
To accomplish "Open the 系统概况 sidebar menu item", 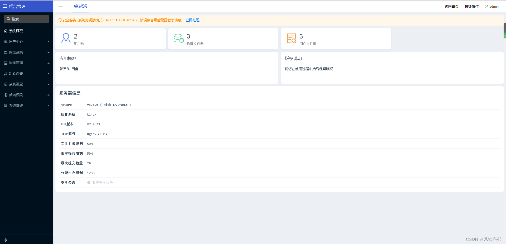I will (26, 31).
